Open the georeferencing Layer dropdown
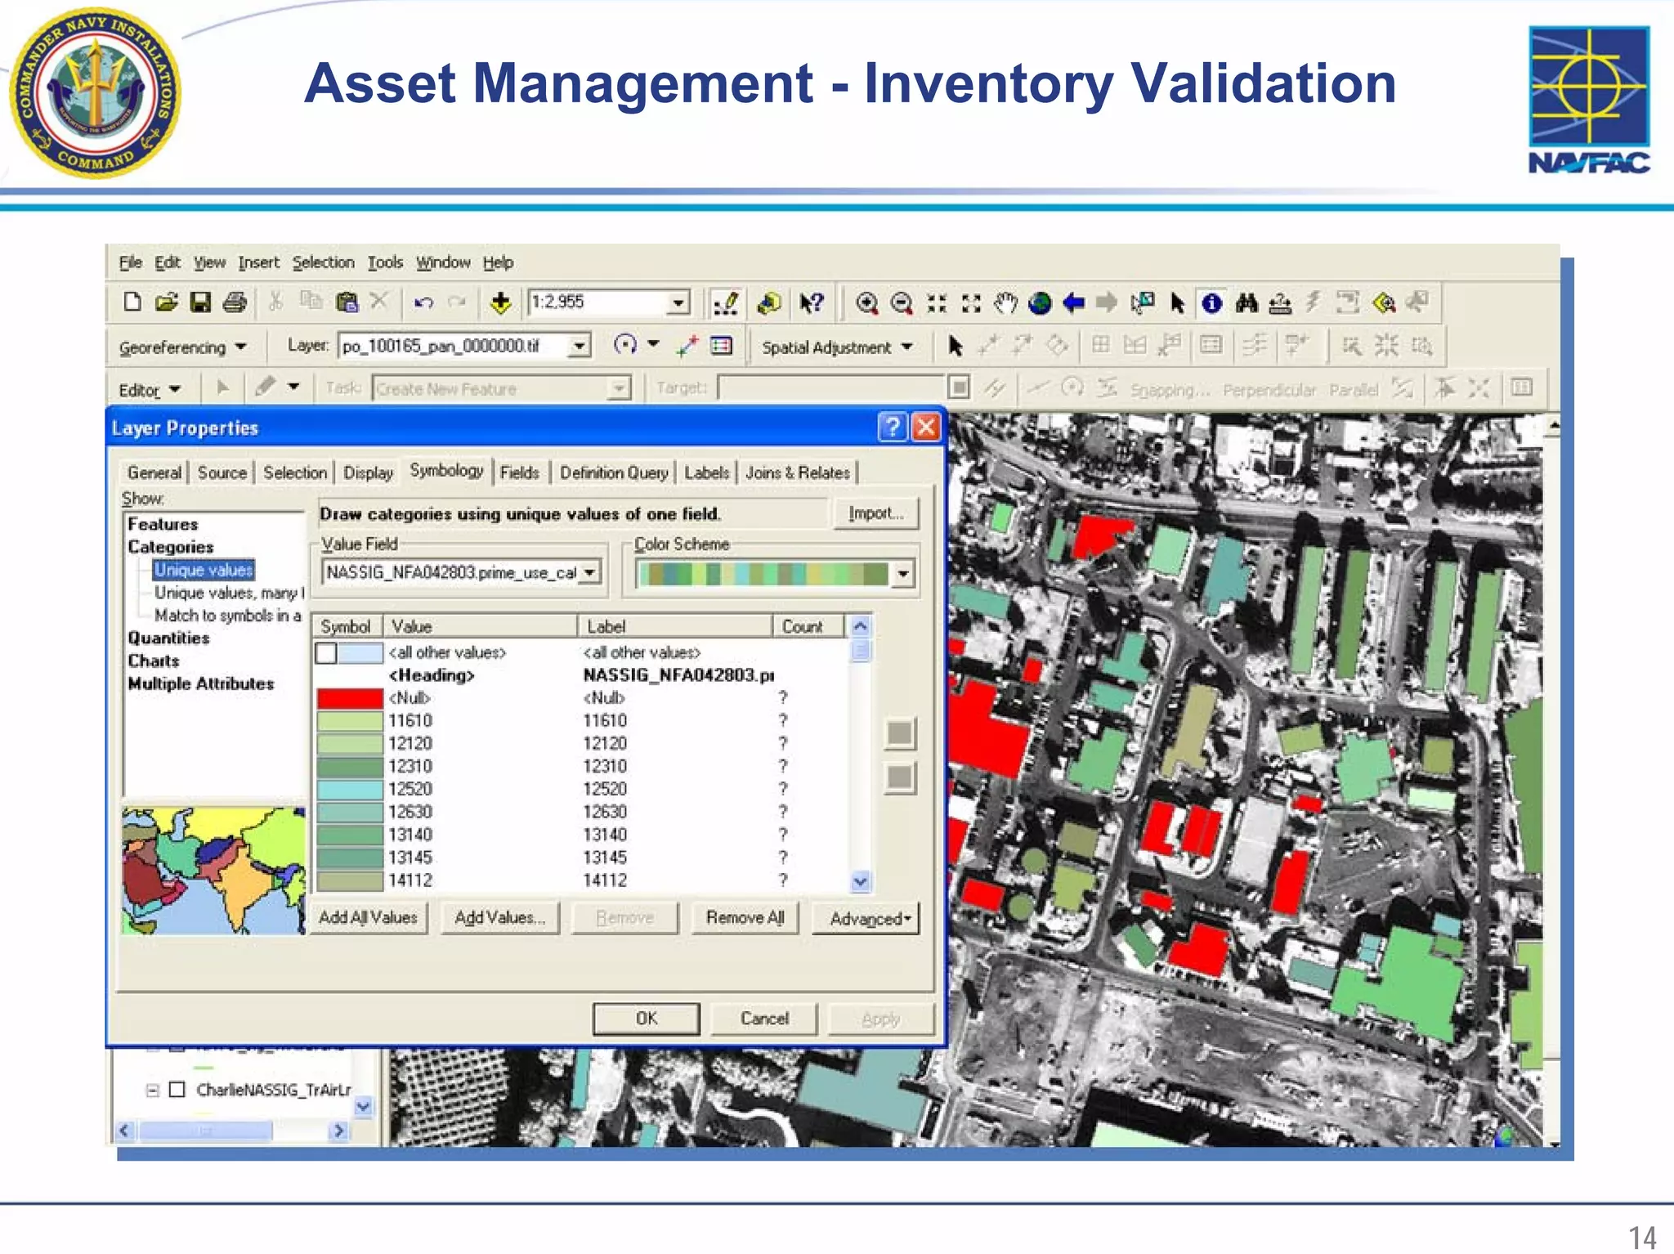Image resolution: width=1674 pixels, height=1254 pixels. point(579,346)
